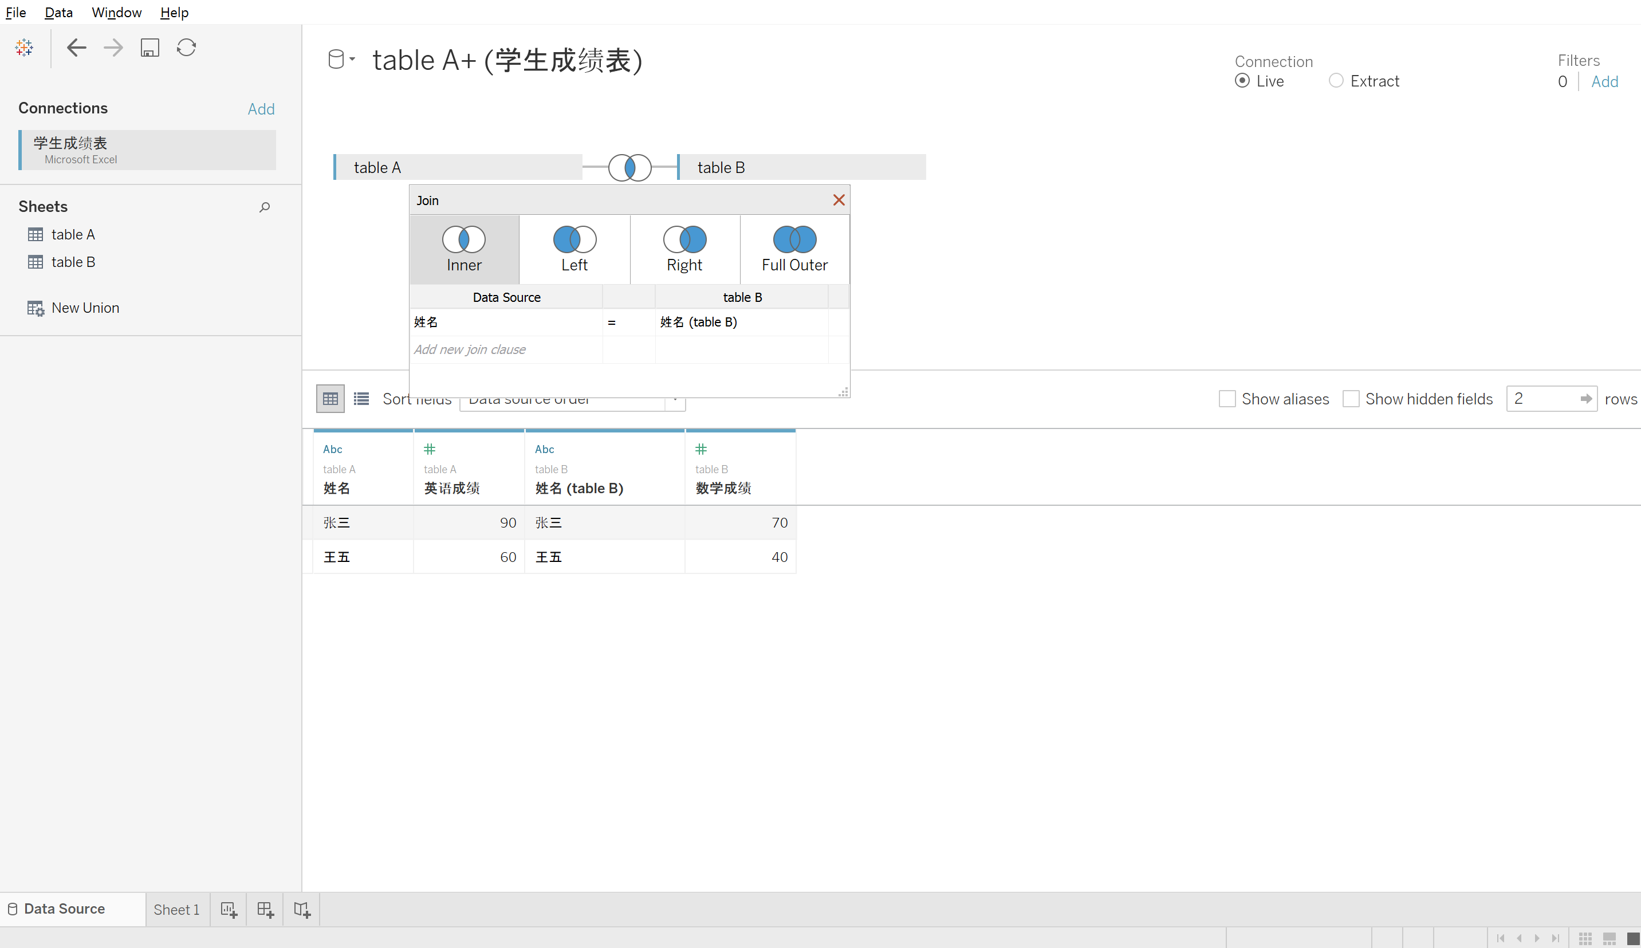Click the join icon between tables
1641x948 pixels.
click(x=629, y=167)
